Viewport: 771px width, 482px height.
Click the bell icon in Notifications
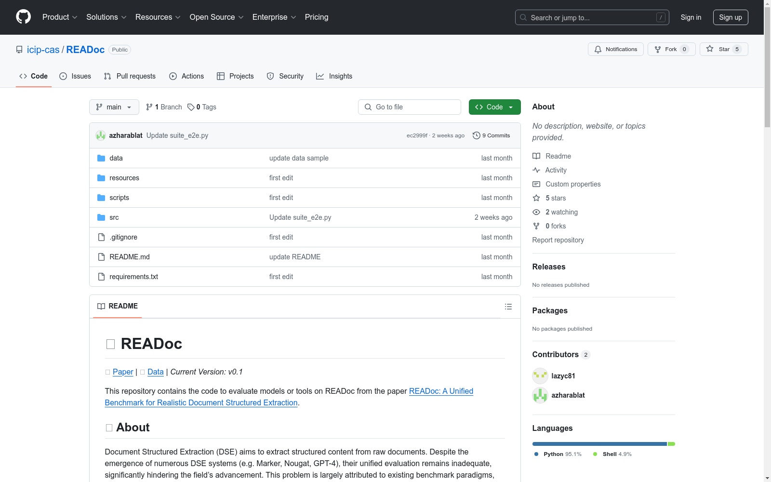[598, 49]
